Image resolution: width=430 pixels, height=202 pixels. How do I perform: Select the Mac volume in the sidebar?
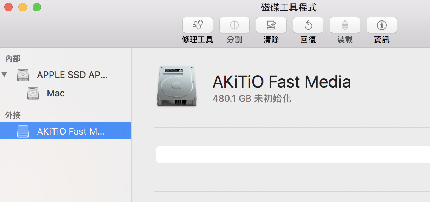coord(56,93)
